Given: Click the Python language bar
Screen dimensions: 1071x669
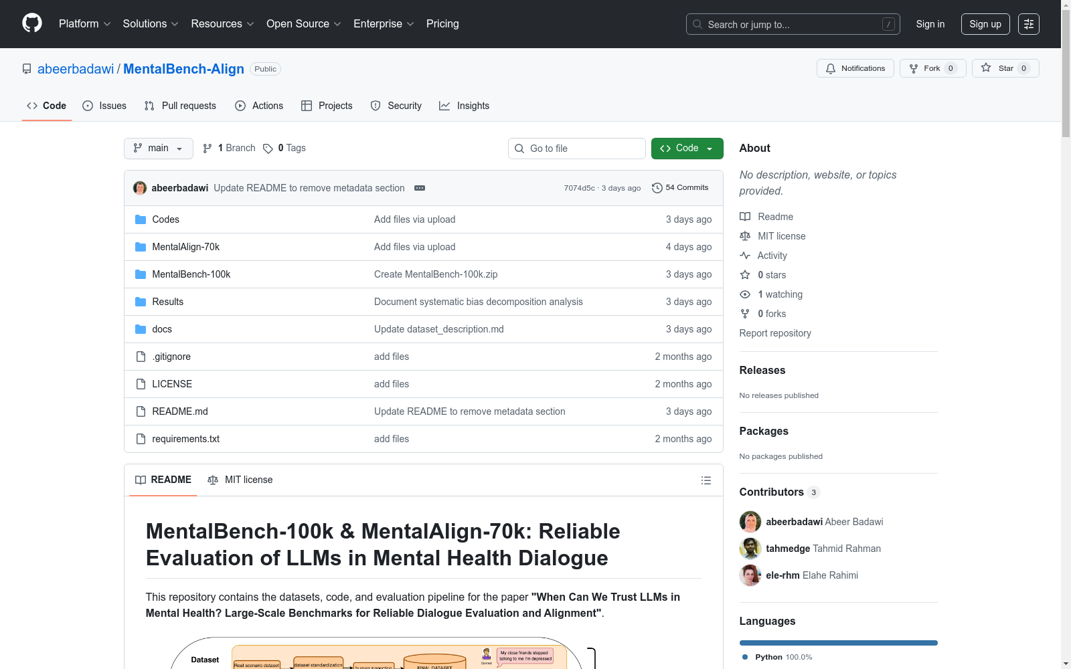Looking at the screenshot, I should [839, 643].
